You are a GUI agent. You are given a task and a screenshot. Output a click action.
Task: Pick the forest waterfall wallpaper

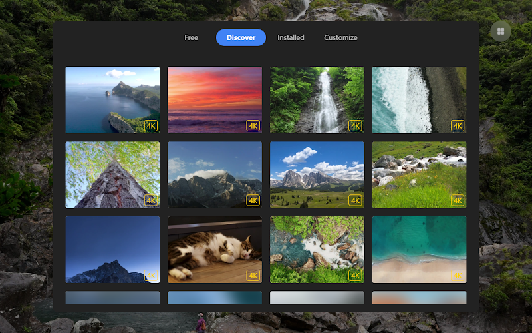[317, 100]
